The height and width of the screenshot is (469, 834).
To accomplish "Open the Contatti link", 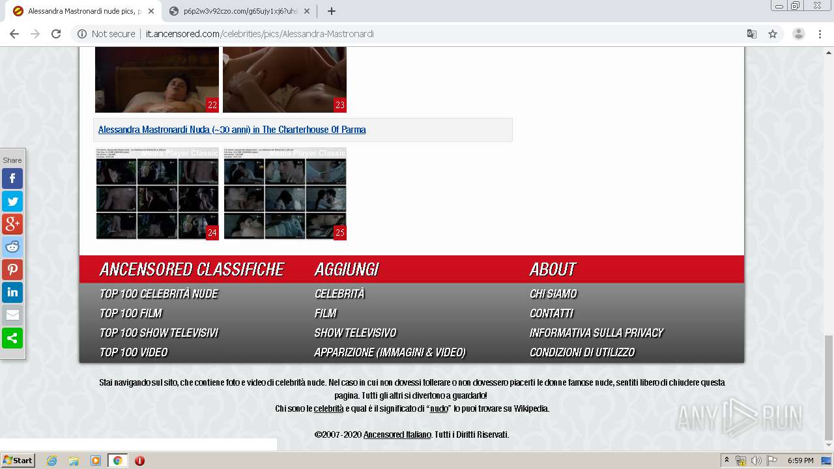I will (x=551, y=313).
